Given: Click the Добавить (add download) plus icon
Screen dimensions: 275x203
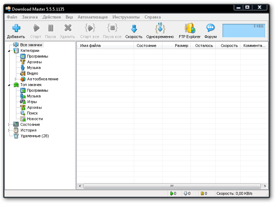Looking at the screenshot, I should [x=16, y=28].
